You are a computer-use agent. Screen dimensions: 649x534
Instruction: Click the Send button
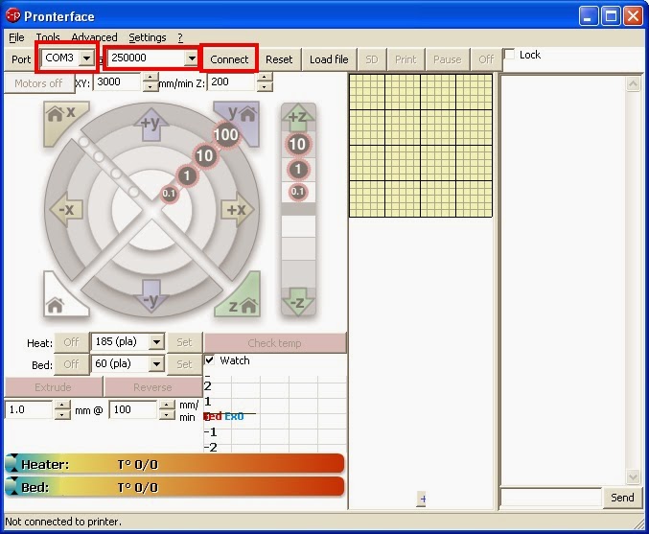pyautogui.click(x=622, y=498)
